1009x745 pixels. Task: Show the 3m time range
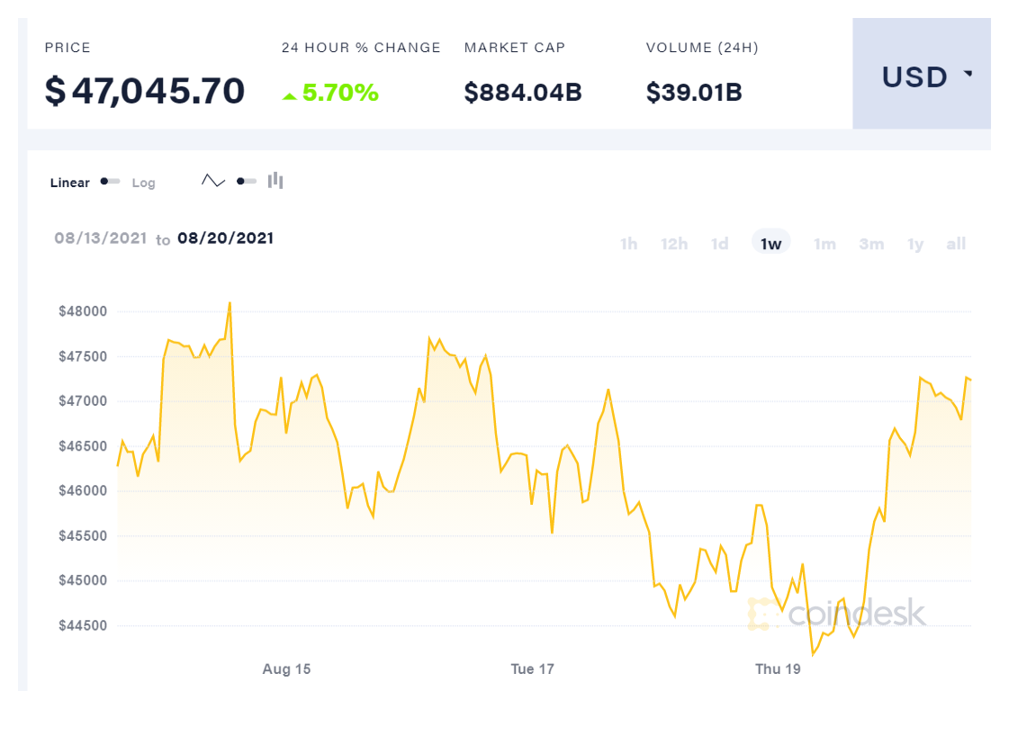[871, 244]
